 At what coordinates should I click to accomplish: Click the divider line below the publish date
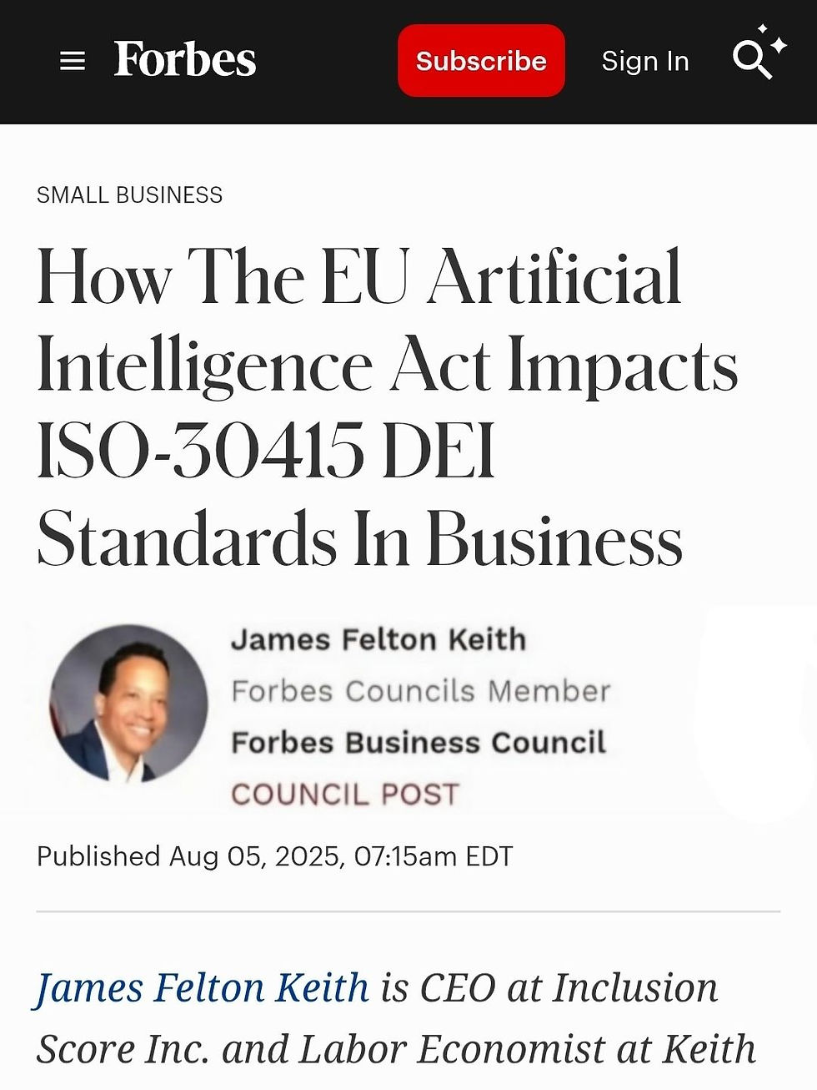click(408, 911)
